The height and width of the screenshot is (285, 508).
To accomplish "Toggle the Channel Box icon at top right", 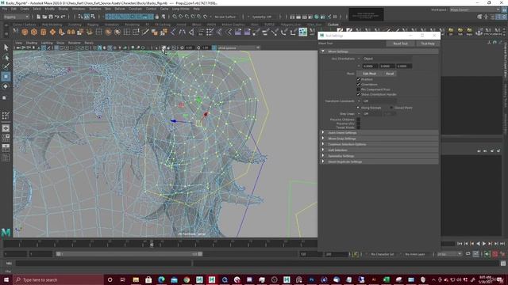I will [504, 17].
